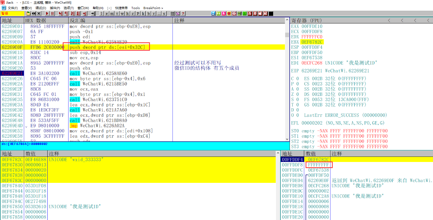Click the 地址 column header in disassembly
This screenshot has width=433, height=220.
(12, 21)
